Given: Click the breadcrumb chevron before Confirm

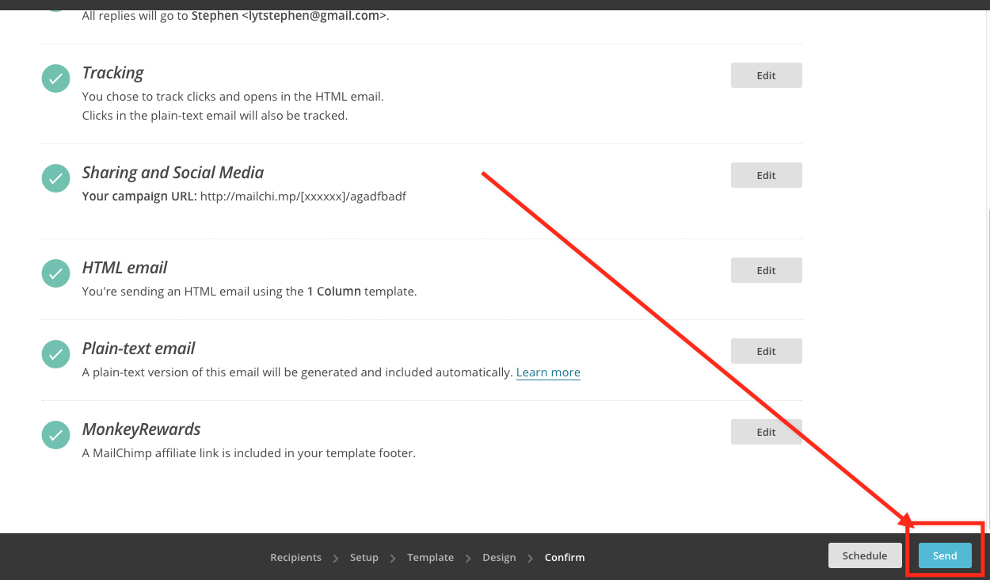Looking at the screenshot, I should tap(531, 558).
